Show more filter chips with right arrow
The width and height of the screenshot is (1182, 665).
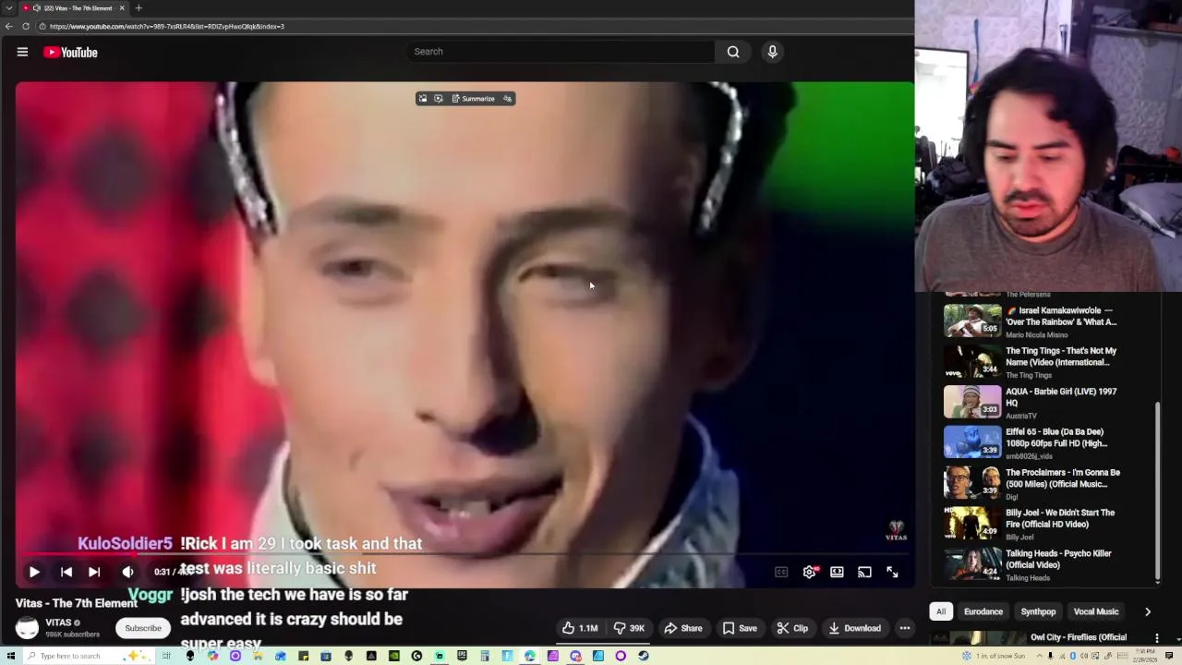point(1148,611)
